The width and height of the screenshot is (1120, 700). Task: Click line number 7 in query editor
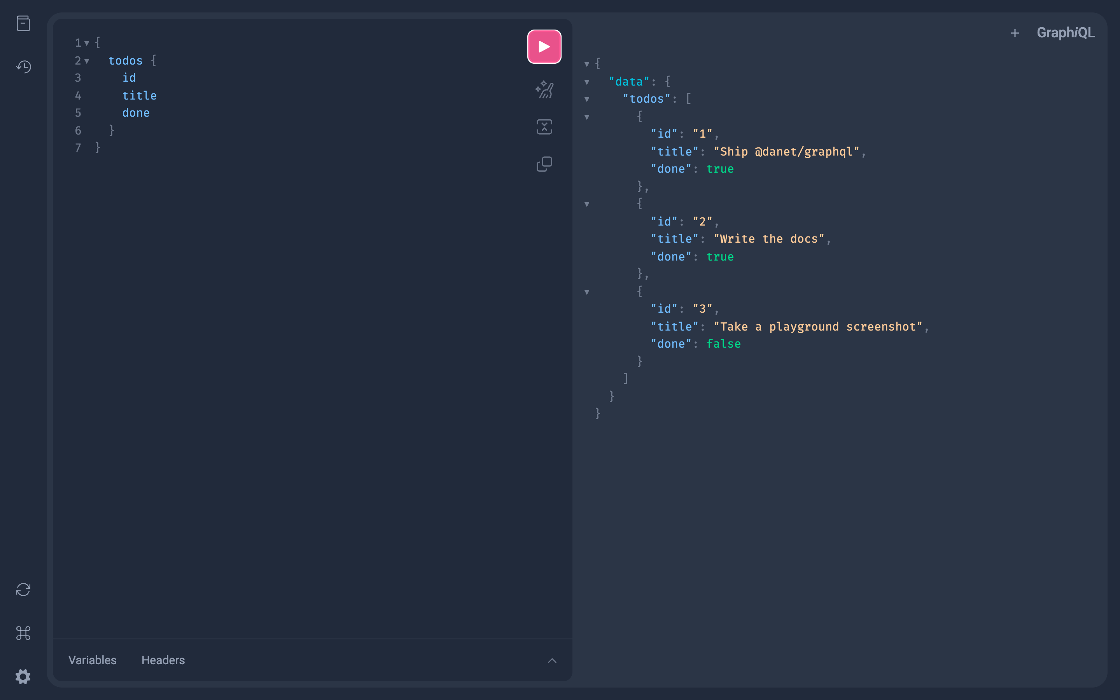click(78, 148)
